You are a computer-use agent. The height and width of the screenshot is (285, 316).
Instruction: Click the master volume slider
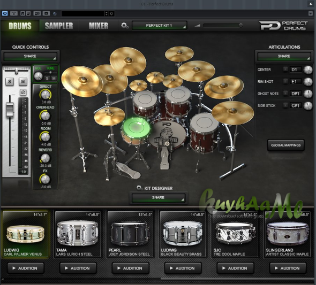click(223, 25)
